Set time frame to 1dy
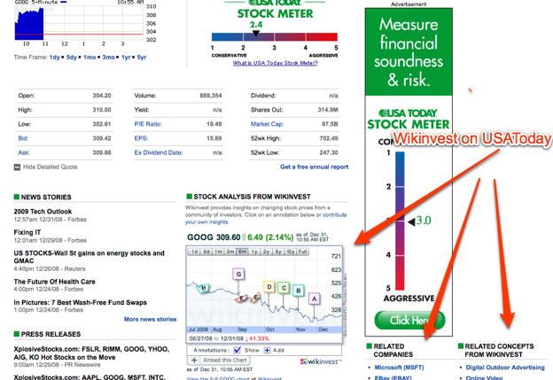 click(55, 57)
